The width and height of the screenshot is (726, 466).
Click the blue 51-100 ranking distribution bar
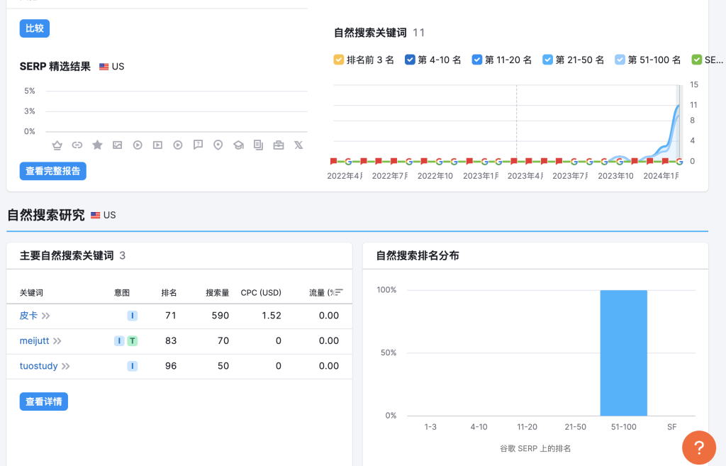(624, 353)
